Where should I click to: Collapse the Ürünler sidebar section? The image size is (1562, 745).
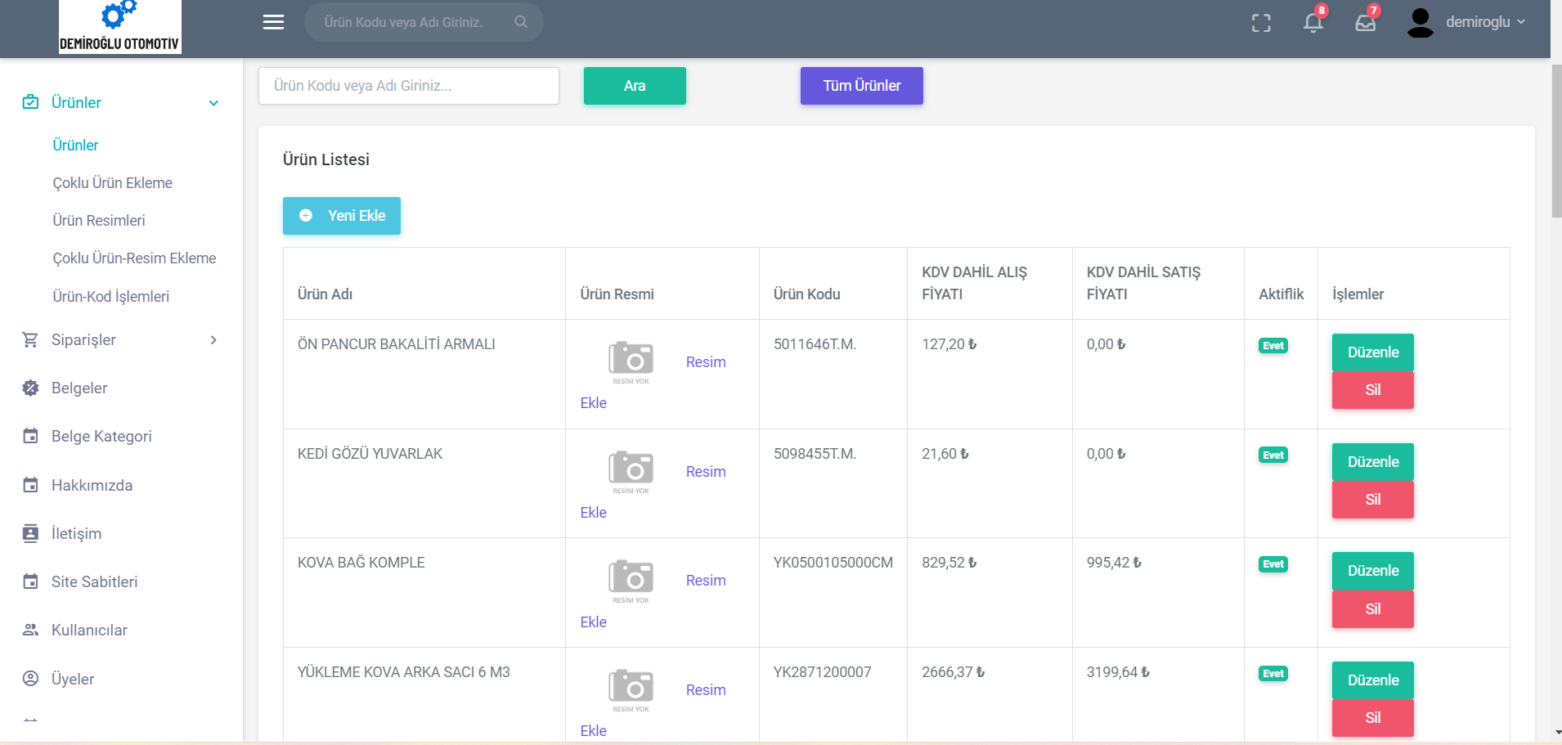[213, 103]
